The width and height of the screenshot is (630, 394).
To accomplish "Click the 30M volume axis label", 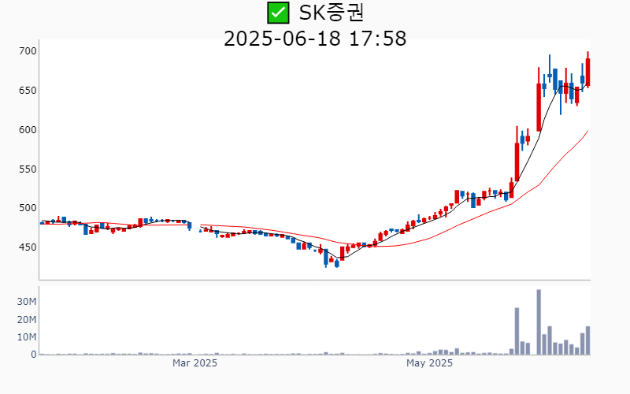I will click(27, 302).
